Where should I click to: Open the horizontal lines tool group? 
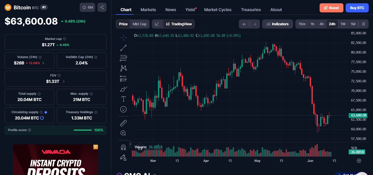123,58
